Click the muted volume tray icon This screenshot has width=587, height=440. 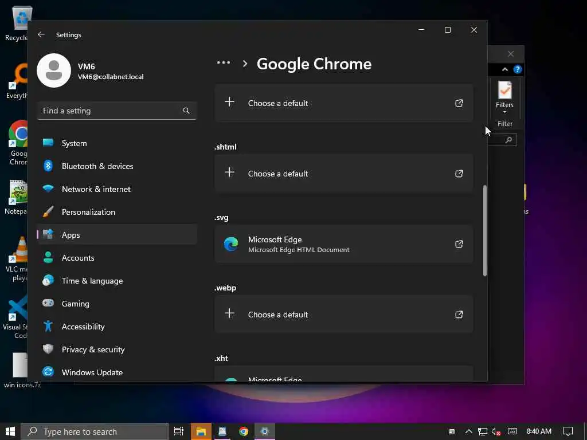[x=496, y=431]
